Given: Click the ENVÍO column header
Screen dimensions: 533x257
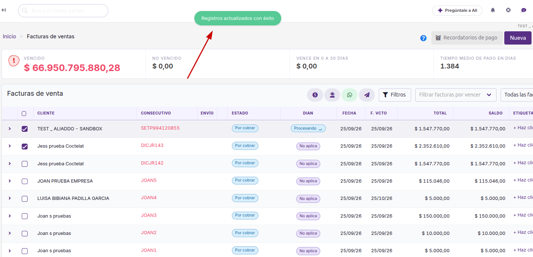Looking at the screenshot, I should 207,113.
